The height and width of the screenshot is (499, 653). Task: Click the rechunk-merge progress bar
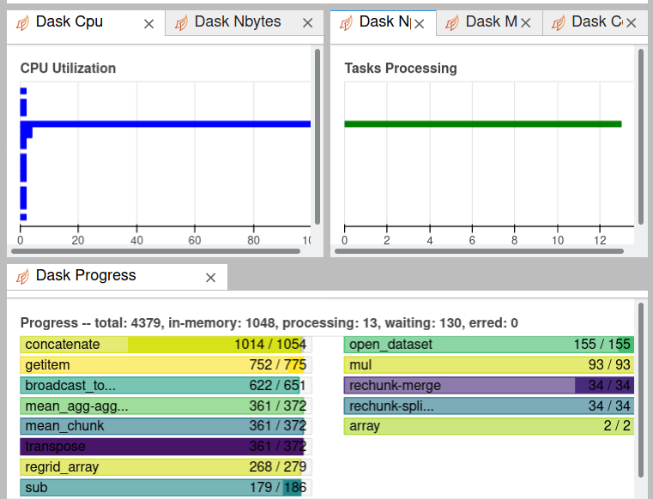[489, 385]
